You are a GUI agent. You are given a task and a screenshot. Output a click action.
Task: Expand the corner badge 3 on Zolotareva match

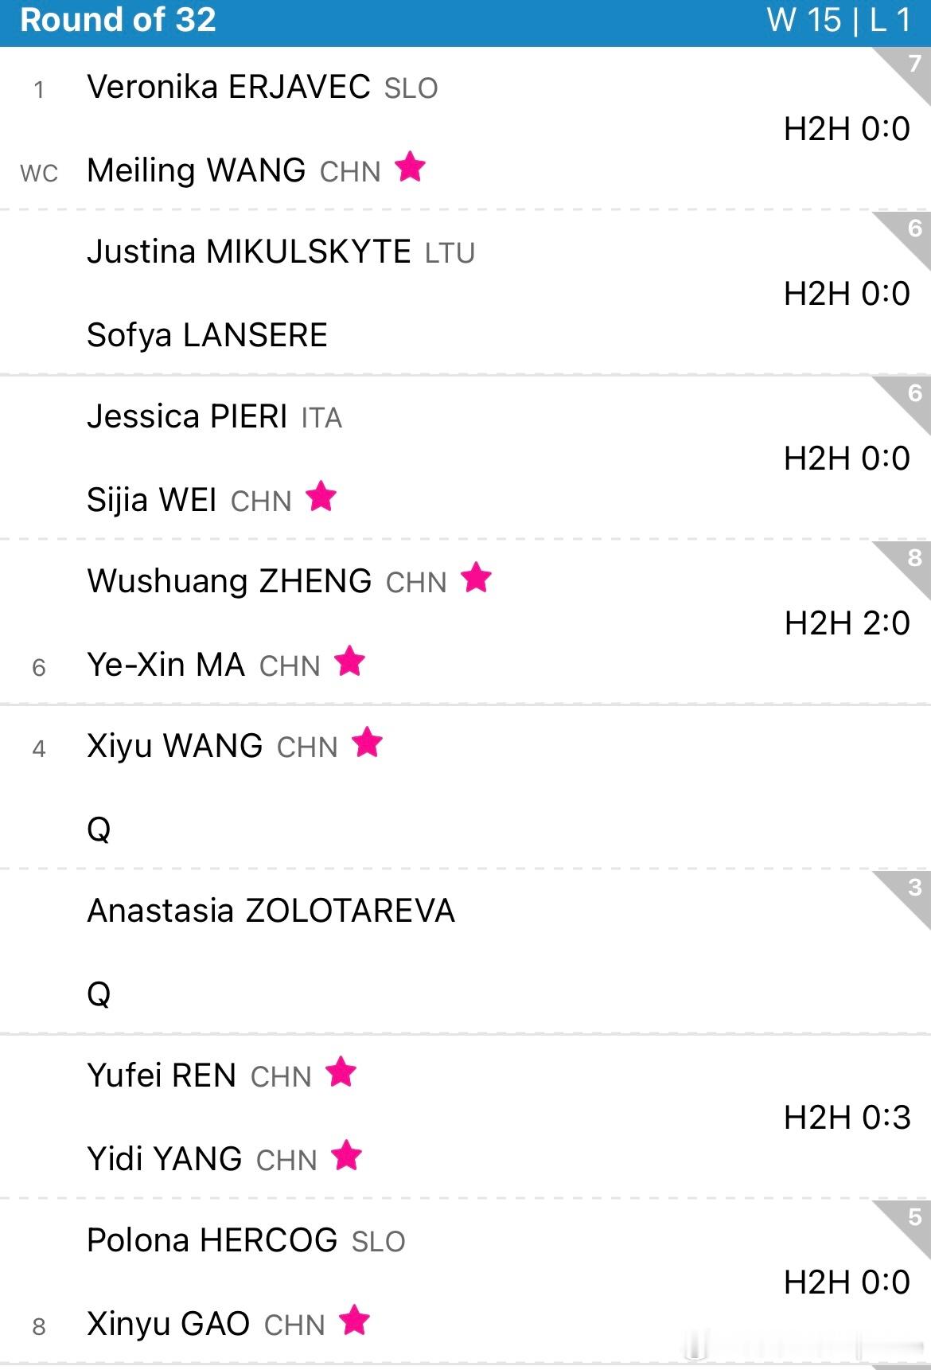[x=910, y=891]
